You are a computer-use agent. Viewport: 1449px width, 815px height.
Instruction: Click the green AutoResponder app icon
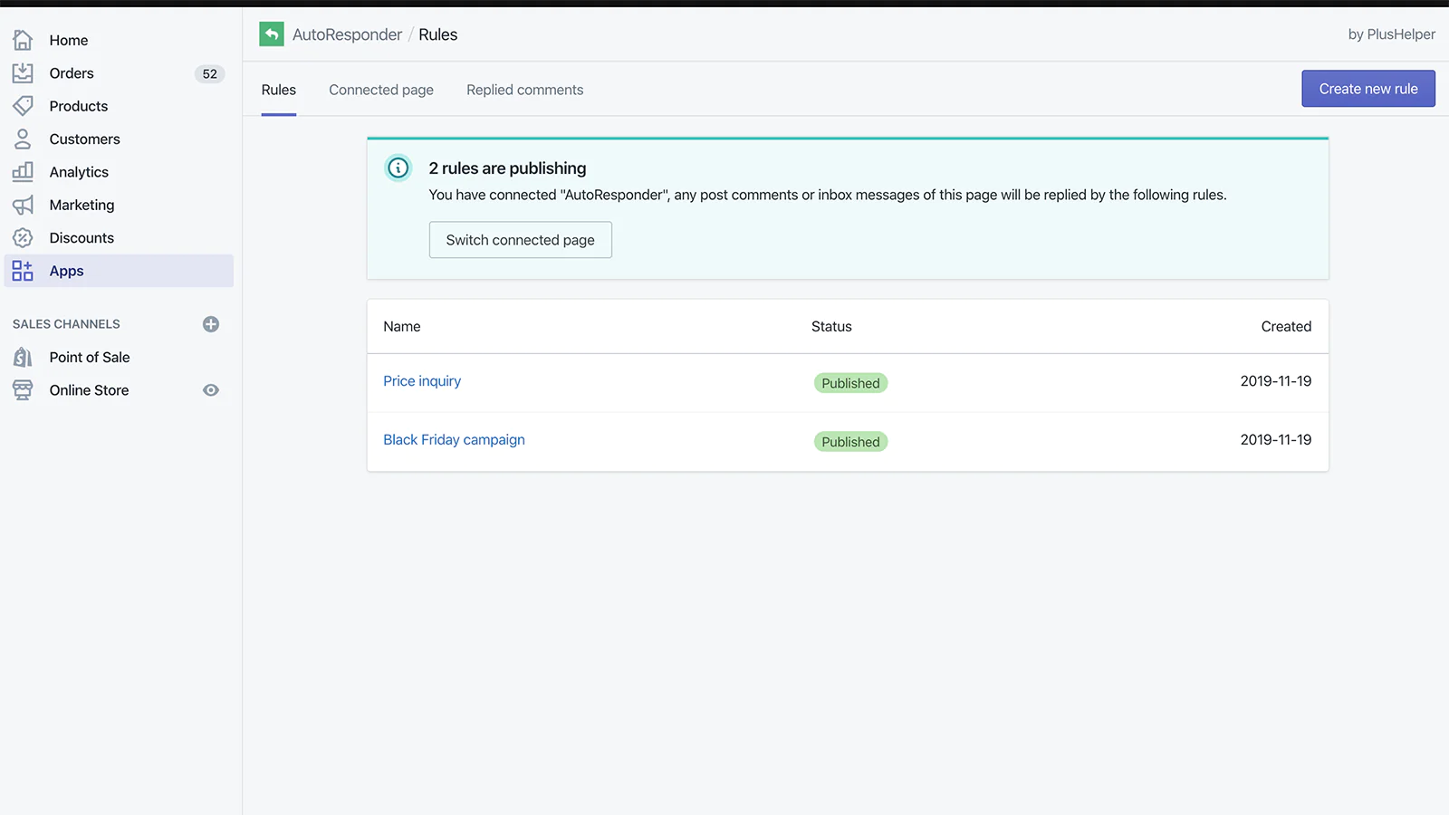[x=272, y=34]
